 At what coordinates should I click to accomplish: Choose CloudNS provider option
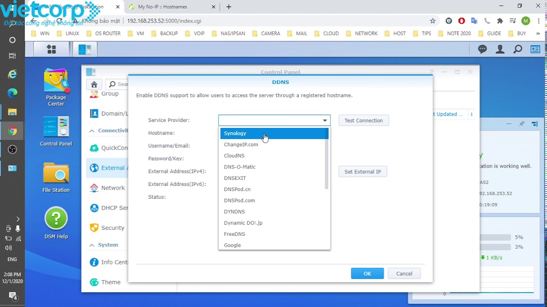click(273, 156)
